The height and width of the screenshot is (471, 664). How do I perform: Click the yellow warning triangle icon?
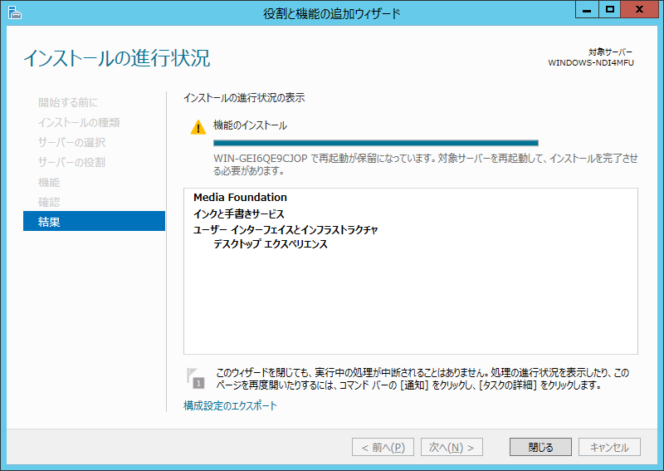(198, 127)
